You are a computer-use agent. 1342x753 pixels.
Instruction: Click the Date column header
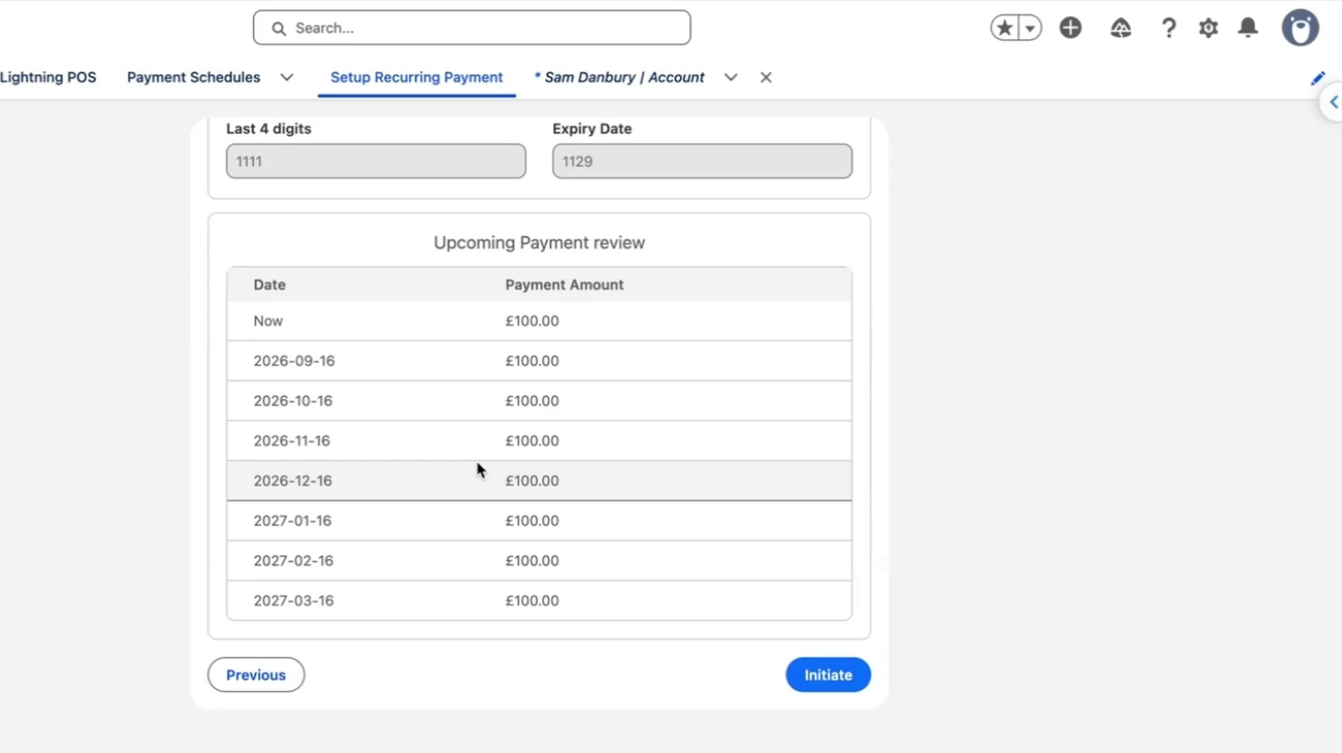[x=270, y=285]
